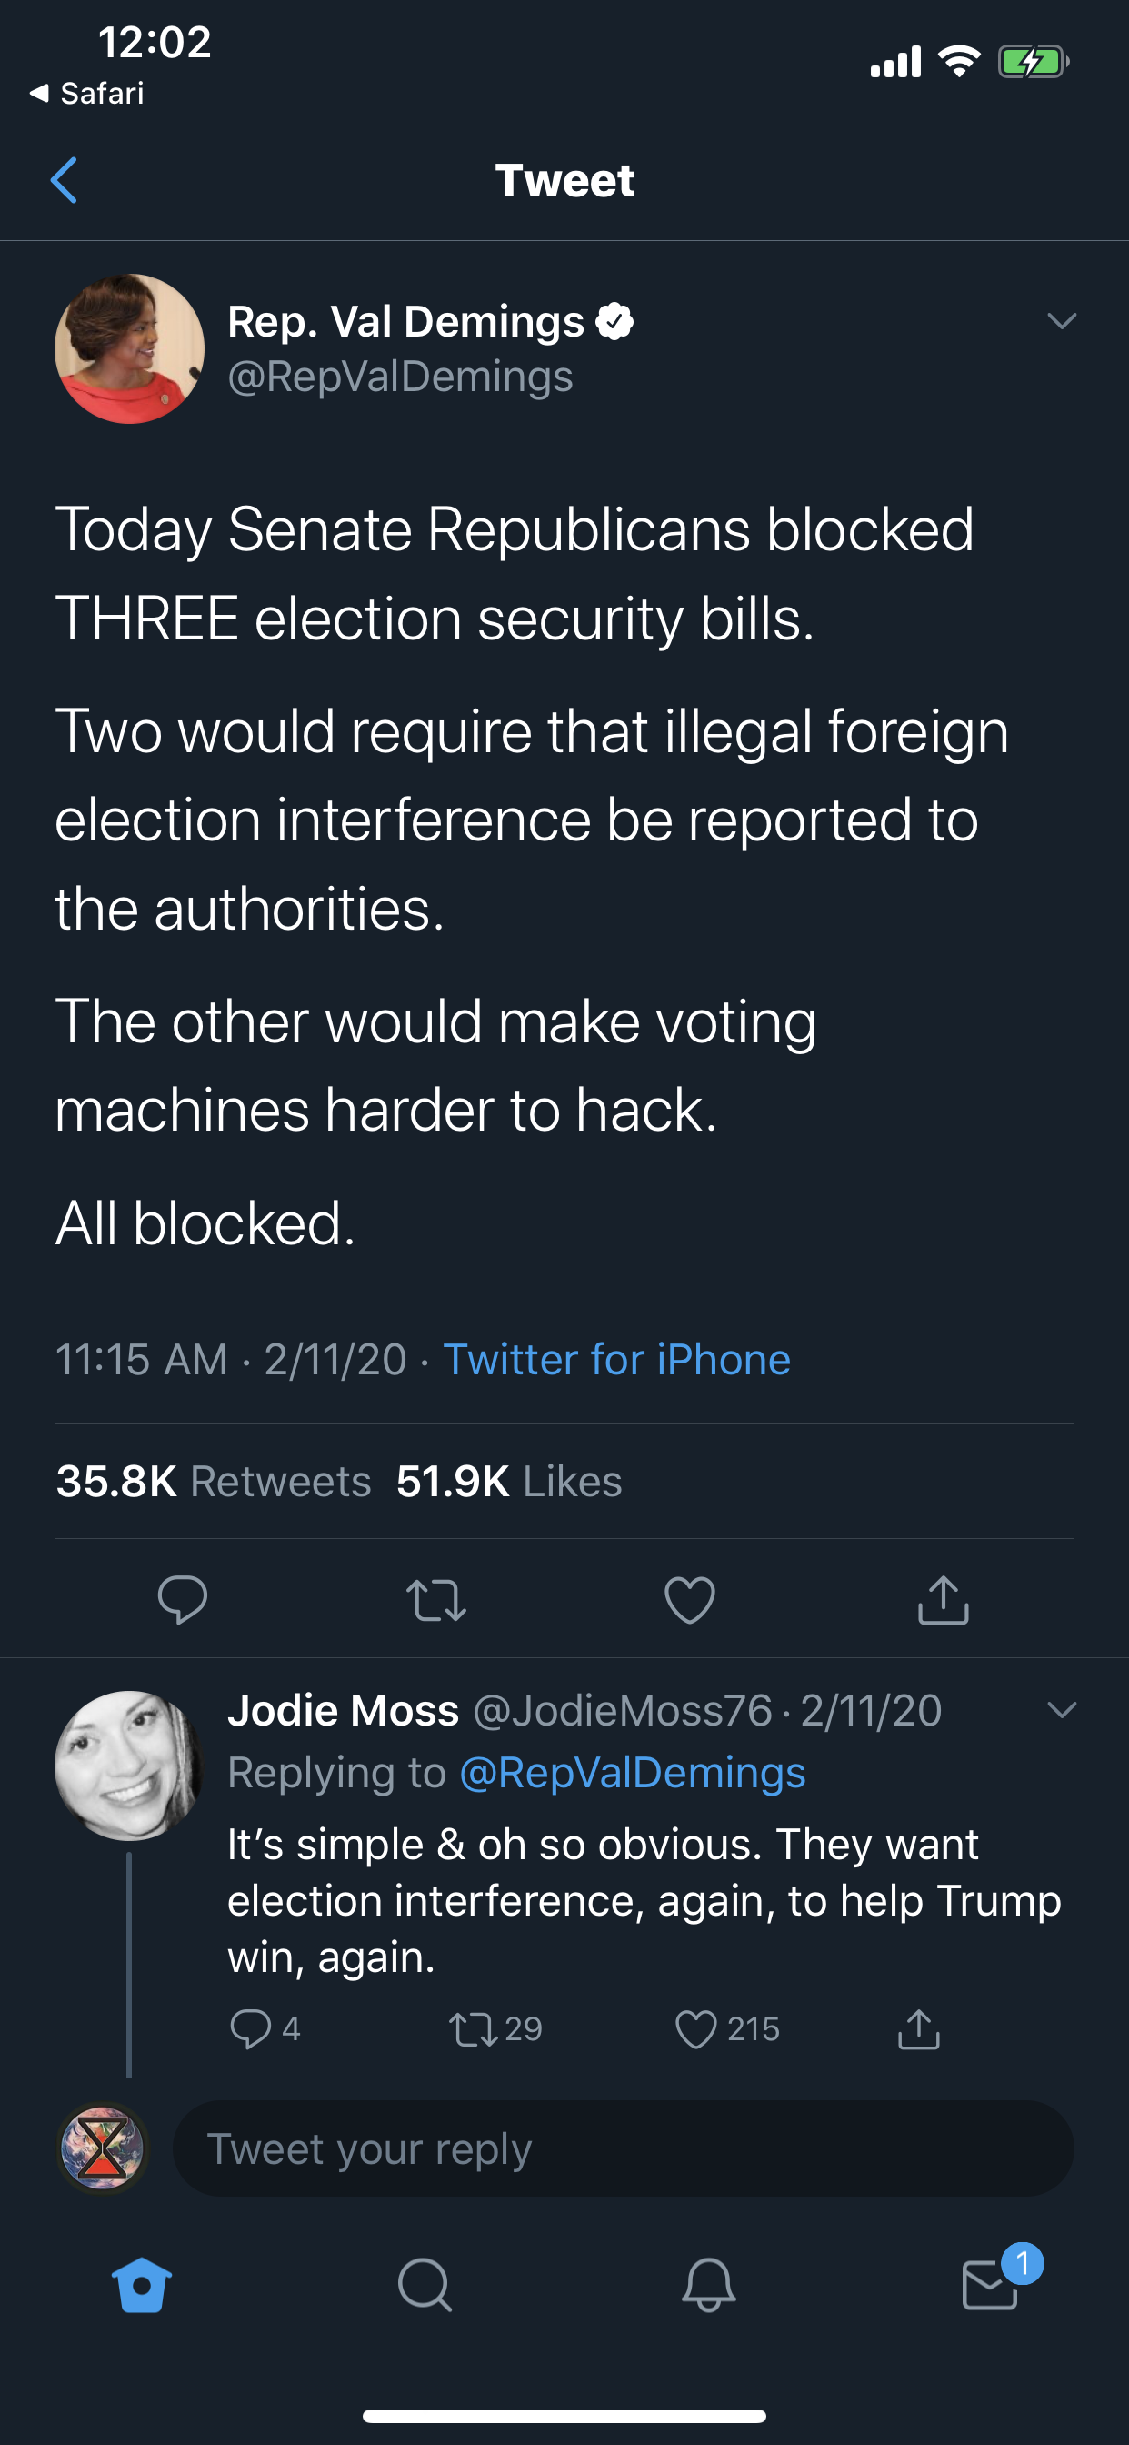Open the Search tab
The width and height of the screenshot is (1129, 2445).
coord(425,2285)
